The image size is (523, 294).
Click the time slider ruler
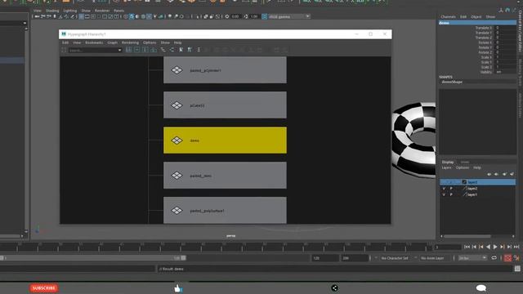click(215, 247)
